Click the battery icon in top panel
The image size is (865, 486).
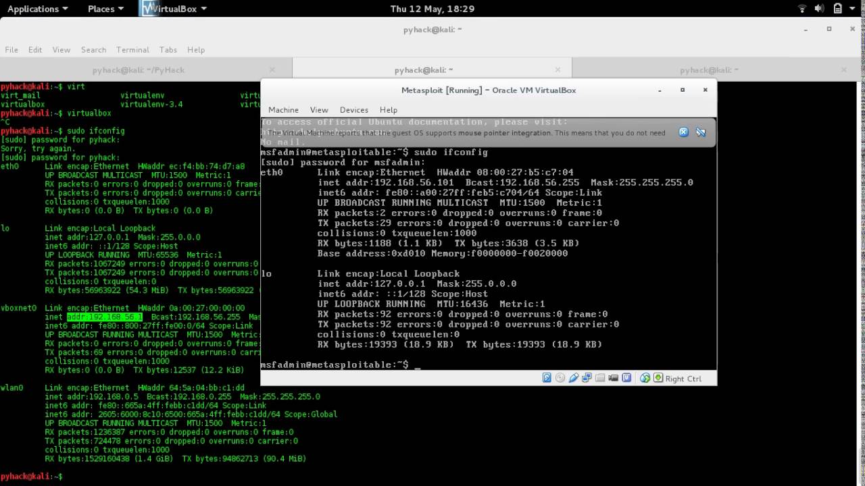tap(837, 9)
